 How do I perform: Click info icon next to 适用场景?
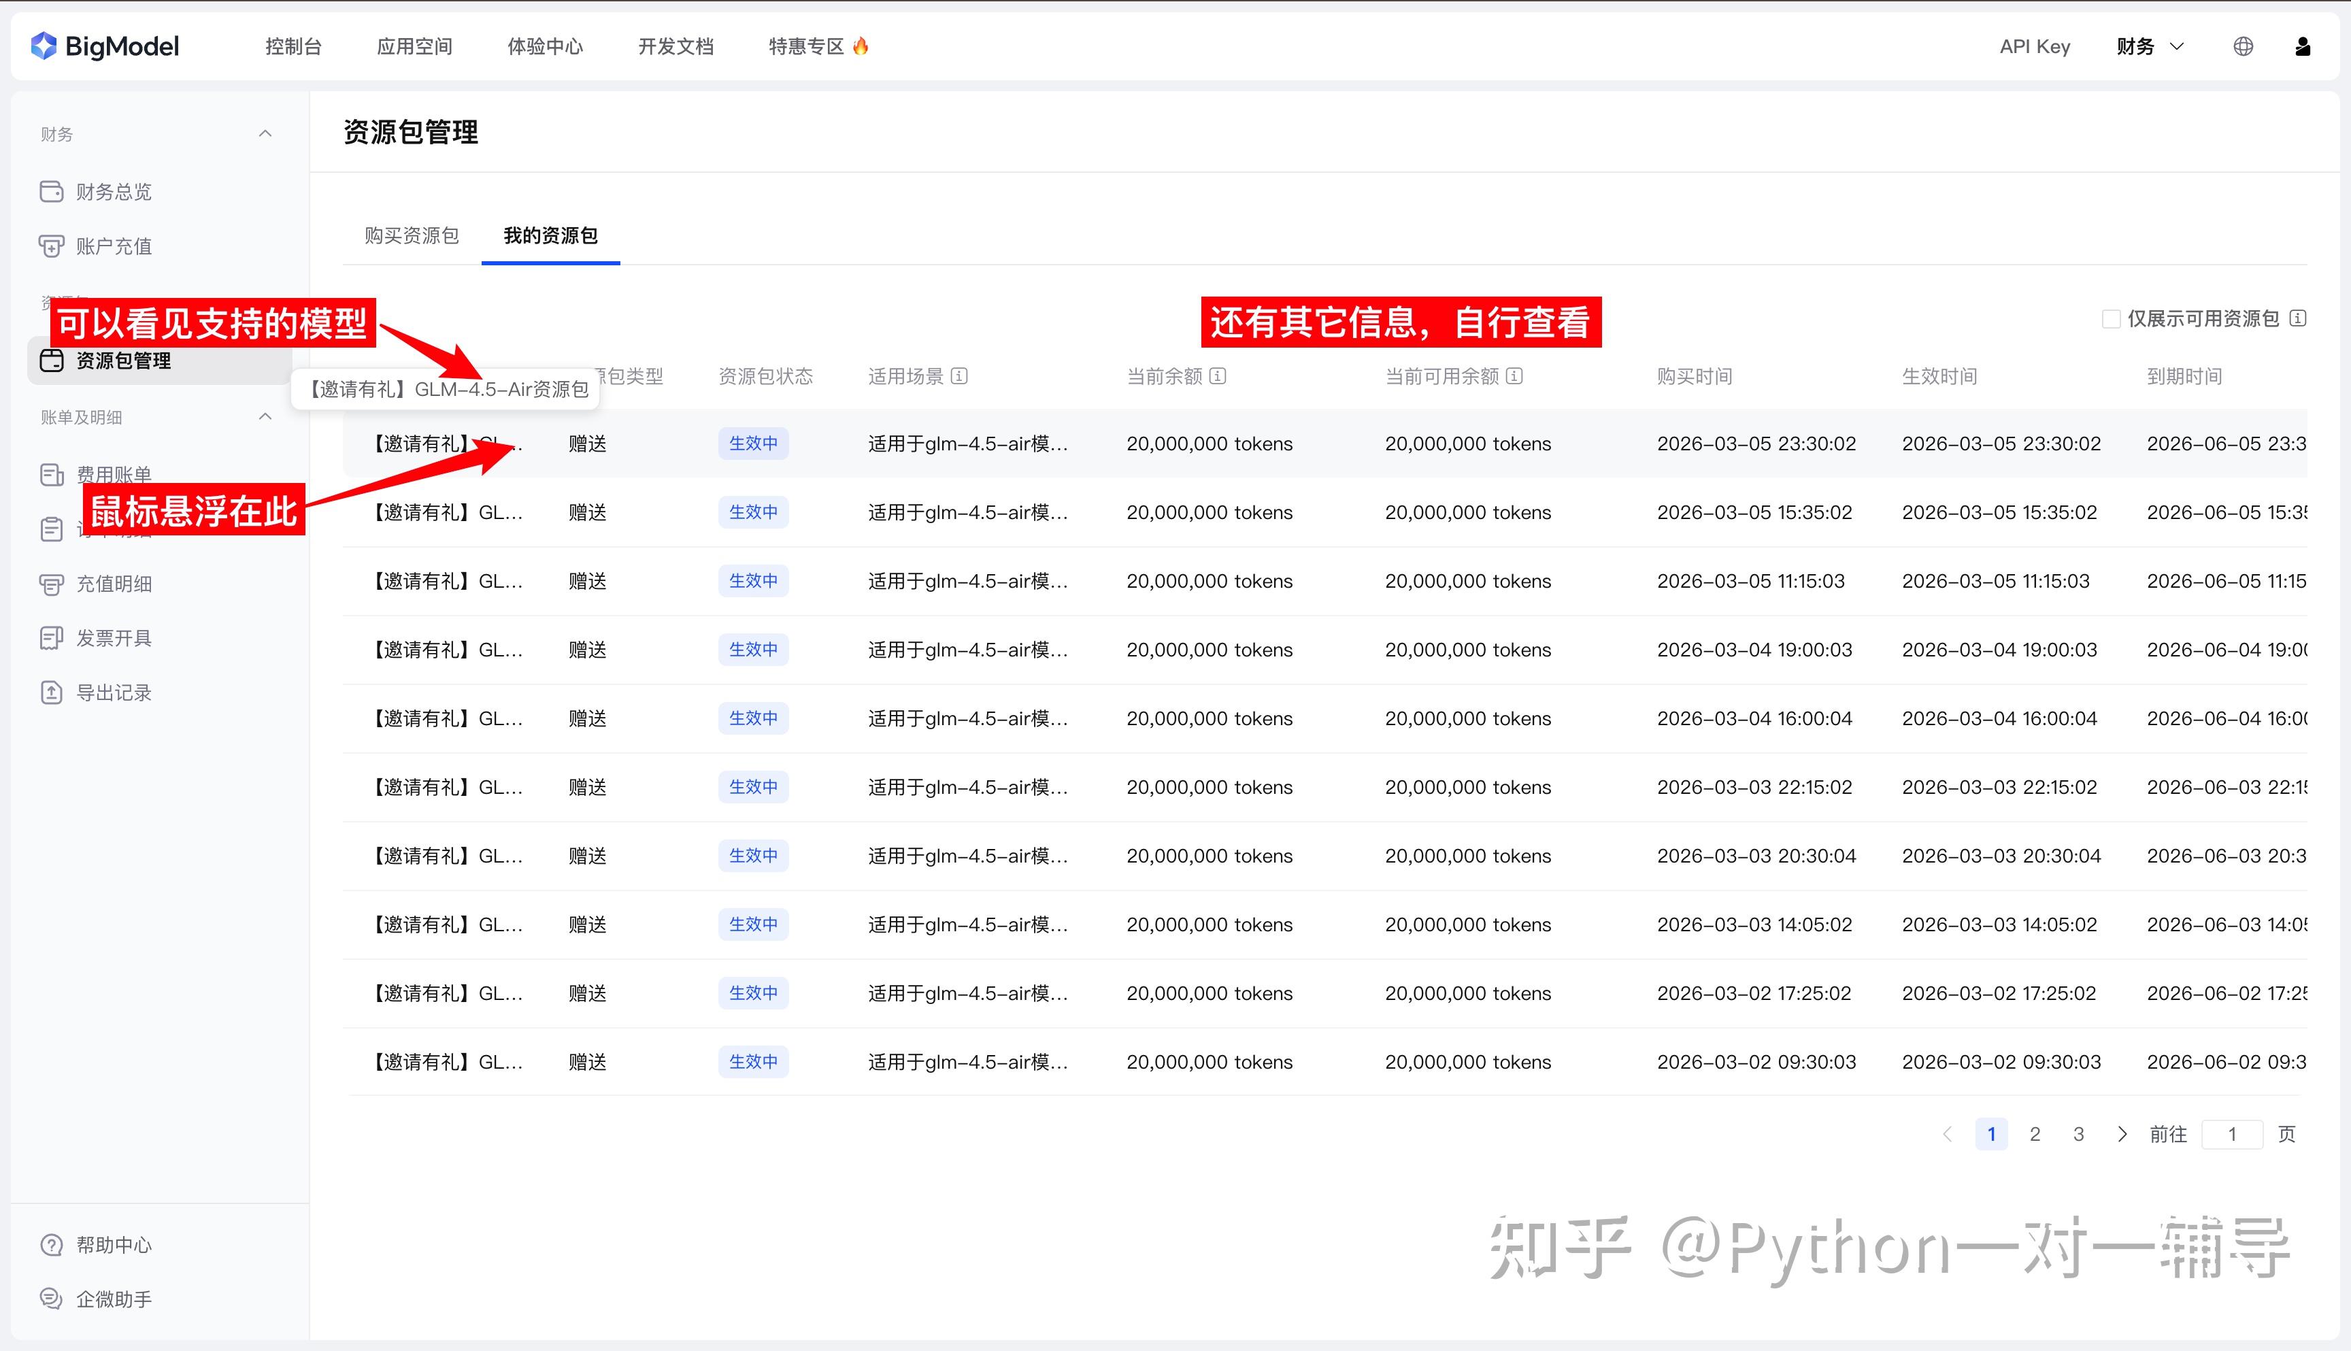pyautogui.click(x=961, y=376)
